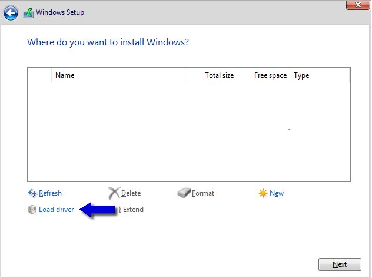
Task: Click the New starburst icon
Action: (263, 193)
